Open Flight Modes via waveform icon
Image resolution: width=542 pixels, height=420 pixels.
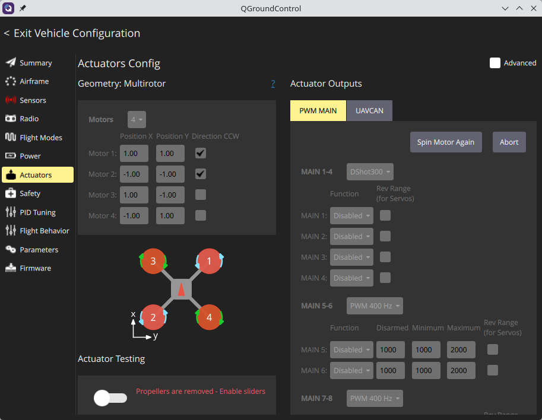[11, 138]
